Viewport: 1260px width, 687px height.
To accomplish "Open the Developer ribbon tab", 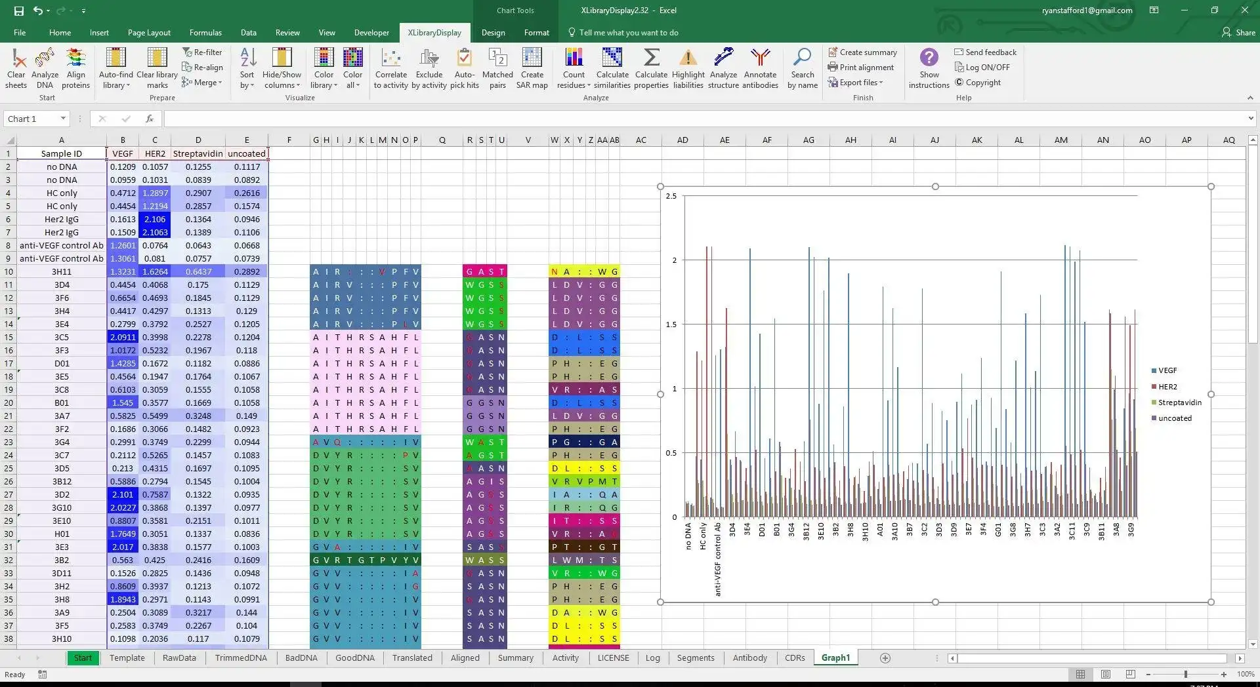I will (x=371, y=32).
